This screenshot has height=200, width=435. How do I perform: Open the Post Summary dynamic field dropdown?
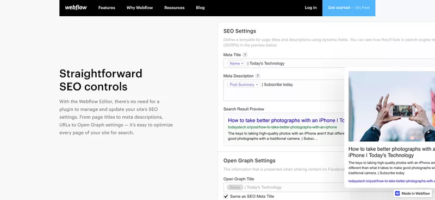coord(244,85)
